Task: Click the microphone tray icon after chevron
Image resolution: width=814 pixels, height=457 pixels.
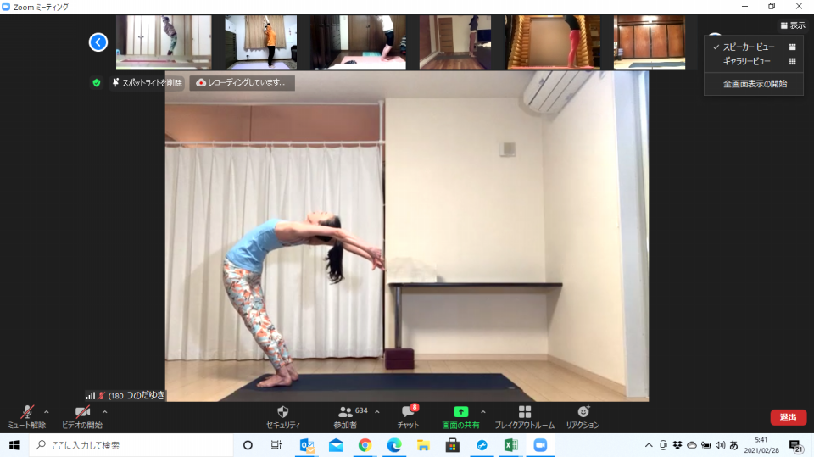Action: [x=663, y=445]
